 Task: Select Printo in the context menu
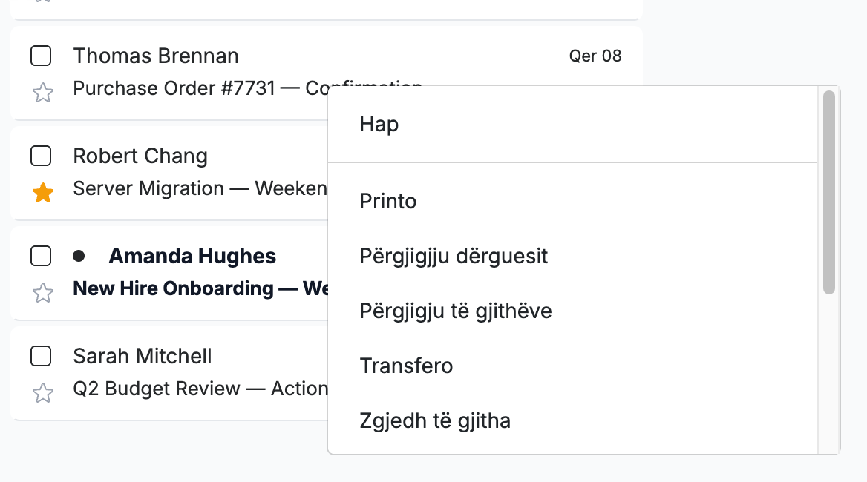[573, 201]
